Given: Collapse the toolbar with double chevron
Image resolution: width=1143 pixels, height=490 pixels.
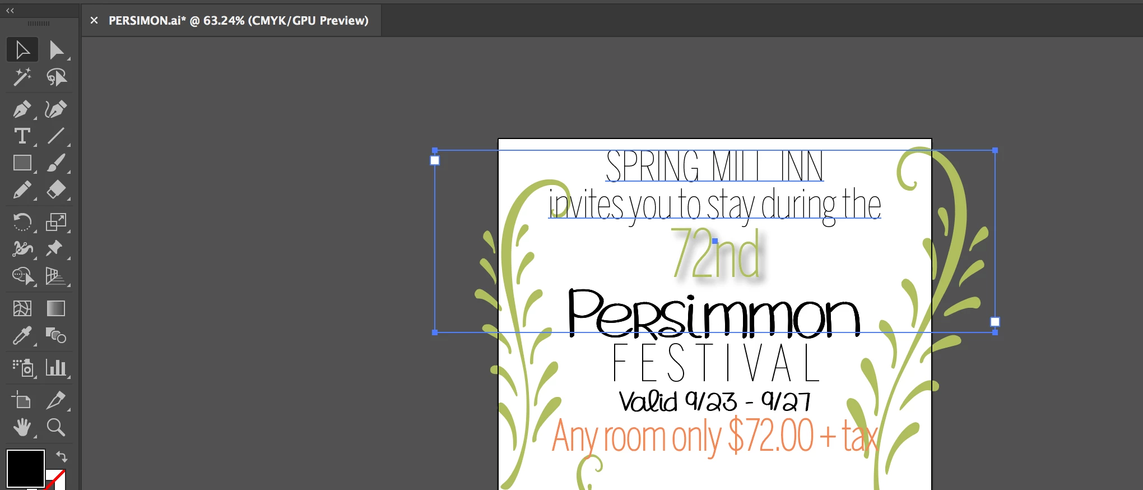Looking at the screenshot, I should pyautogui.click(x=10, y=10).
